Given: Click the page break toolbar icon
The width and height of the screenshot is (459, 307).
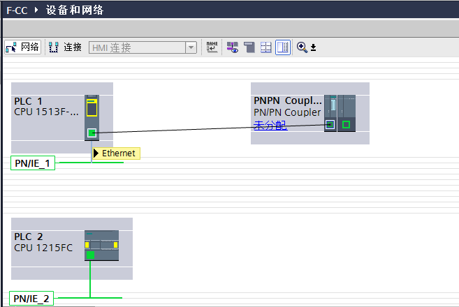Looking at the screenshot, I should pos(249,47).
